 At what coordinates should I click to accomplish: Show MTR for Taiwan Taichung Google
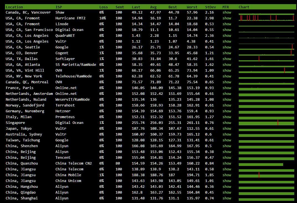(x=227, y=140)
